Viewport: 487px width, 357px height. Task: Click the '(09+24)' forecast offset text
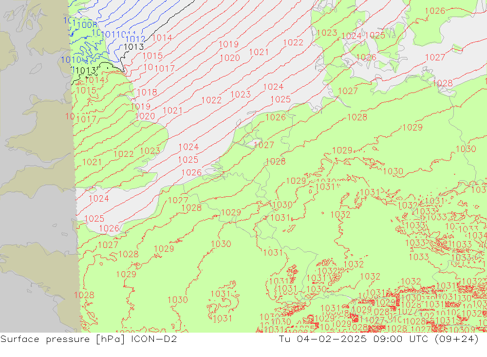coord(457,339)
